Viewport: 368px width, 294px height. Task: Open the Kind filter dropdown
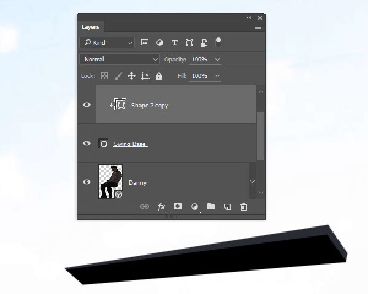tap(107, 43)
